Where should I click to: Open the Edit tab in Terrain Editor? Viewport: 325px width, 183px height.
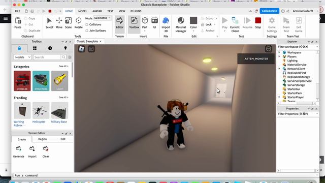click(63, 139)
